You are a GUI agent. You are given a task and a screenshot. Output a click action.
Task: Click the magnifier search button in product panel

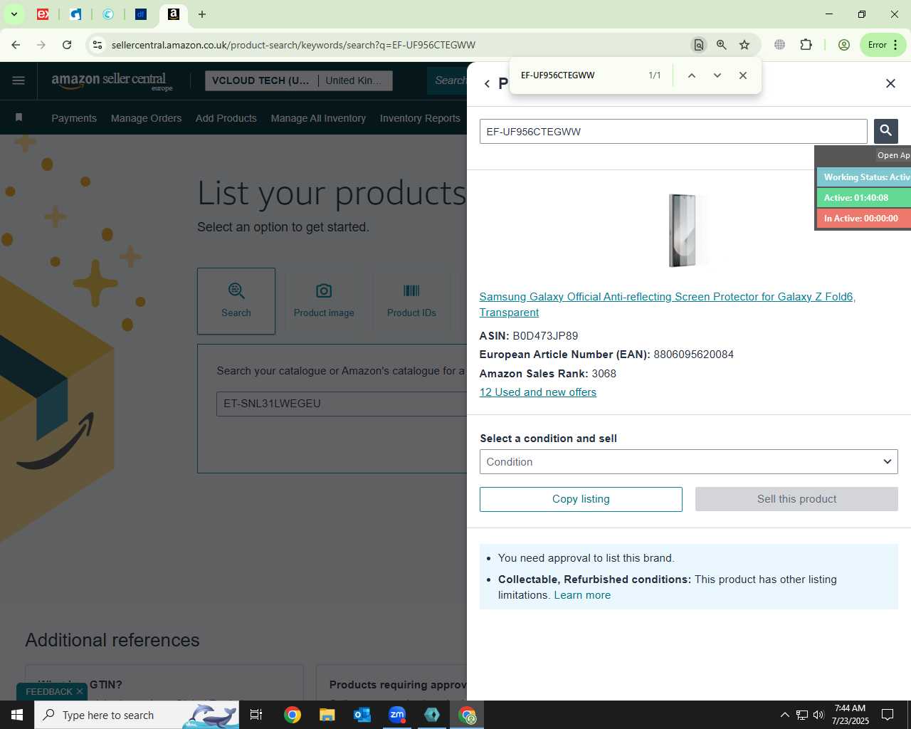click(x=886, y=131)
